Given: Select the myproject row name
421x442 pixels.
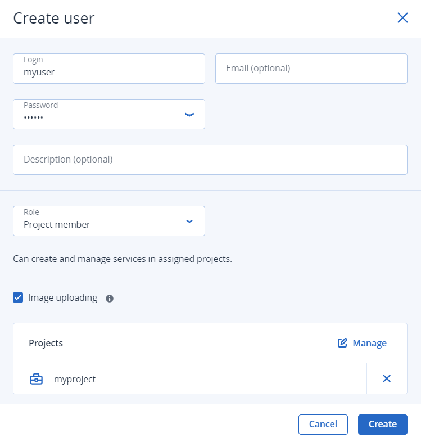Looking at the screenshot, I should coord(75,379).
